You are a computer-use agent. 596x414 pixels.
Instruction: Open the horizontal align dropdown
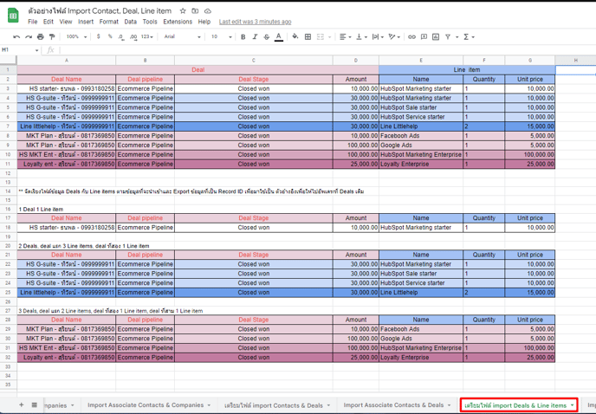tap(345, 37)
